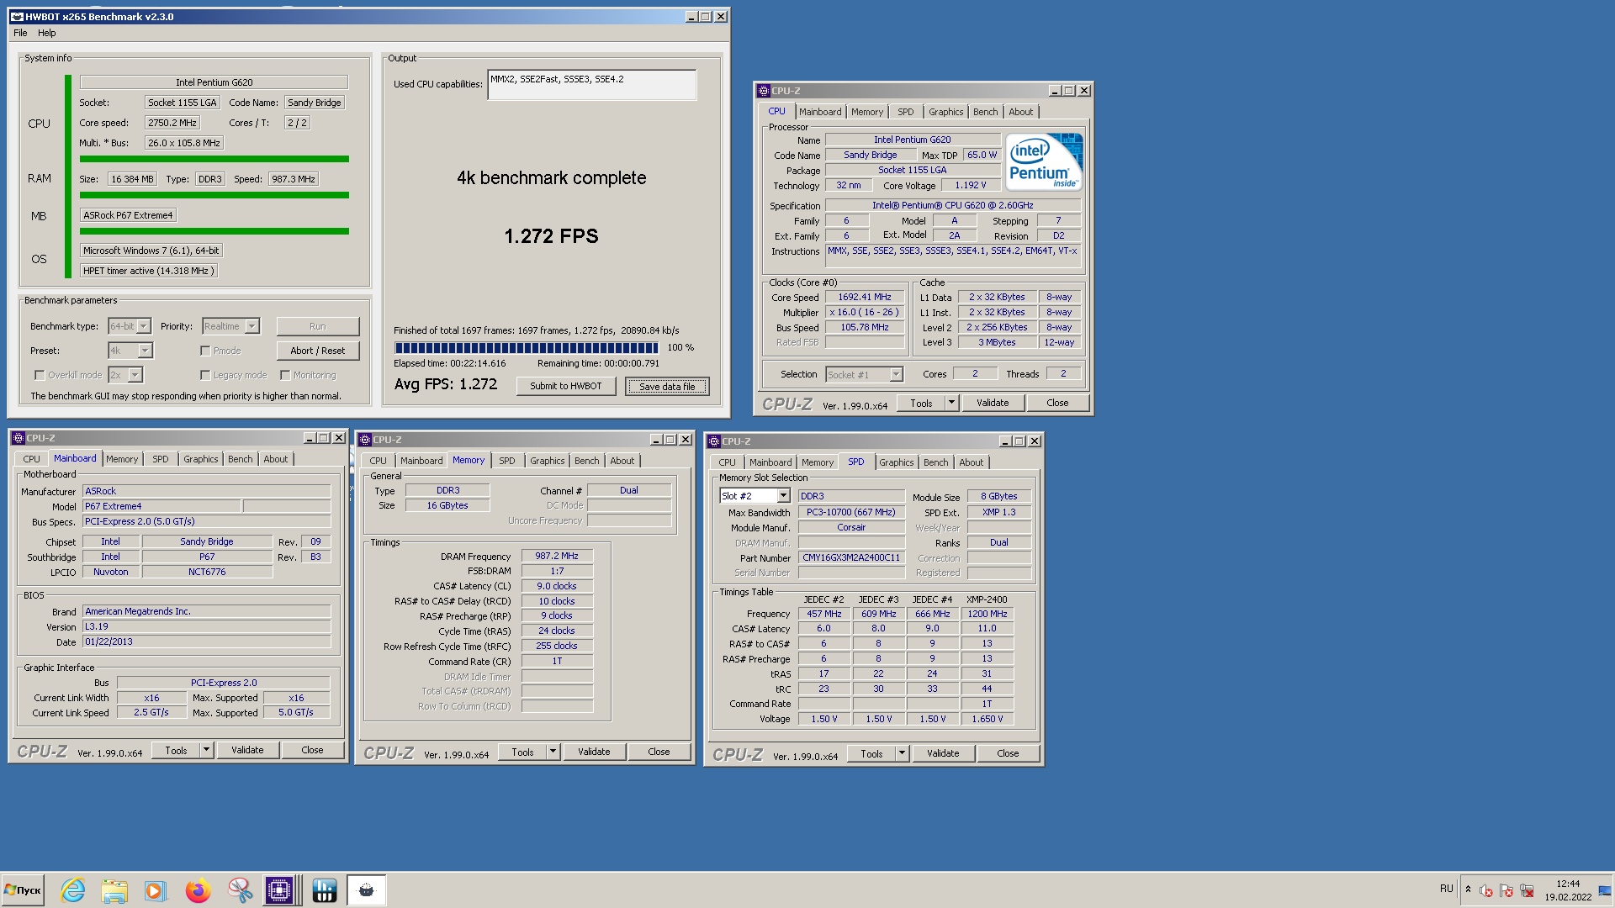The height and width of the screenshot is (908, 1615).
Task: Toggle the Monitoring checkbox
Action: 285,375
